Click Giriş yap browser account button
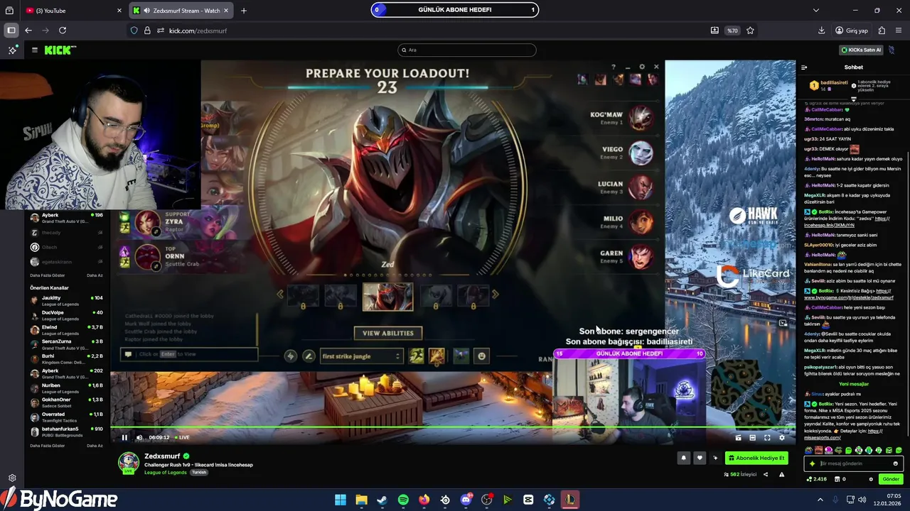The height and width of the screenshot is (511, 910). [x=852, y=31]
